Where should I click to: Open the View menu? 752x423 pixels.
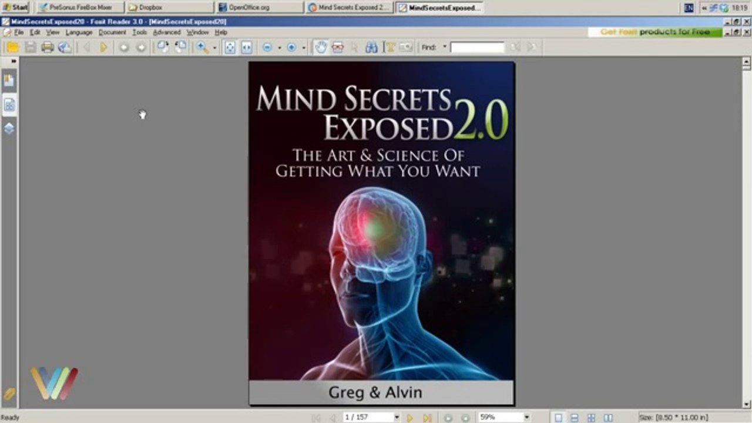53,32
